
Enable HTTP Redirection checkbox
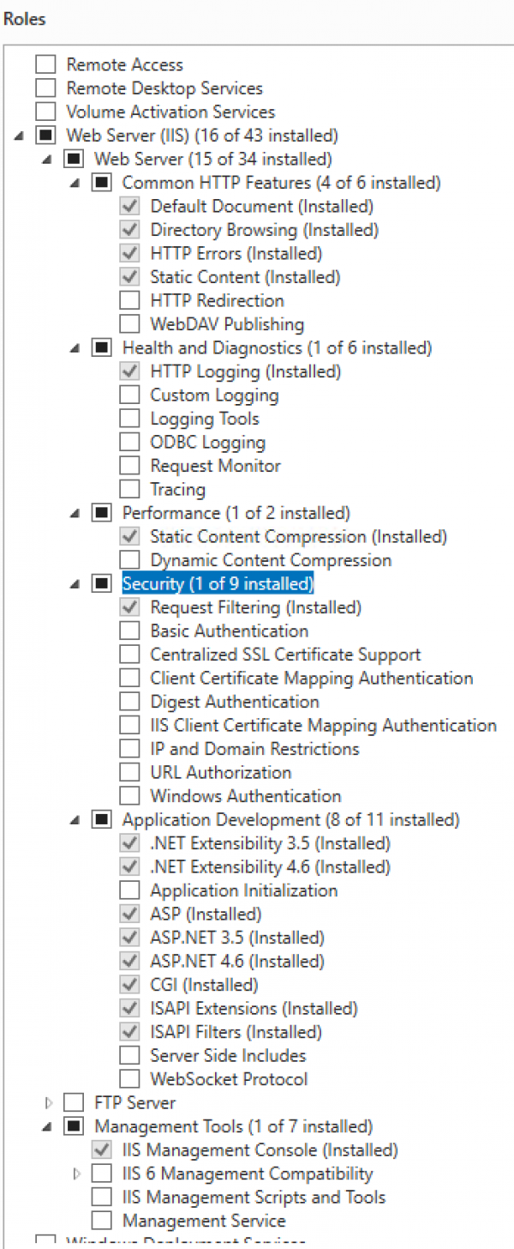pyautogui.click(x=129, y=300)
